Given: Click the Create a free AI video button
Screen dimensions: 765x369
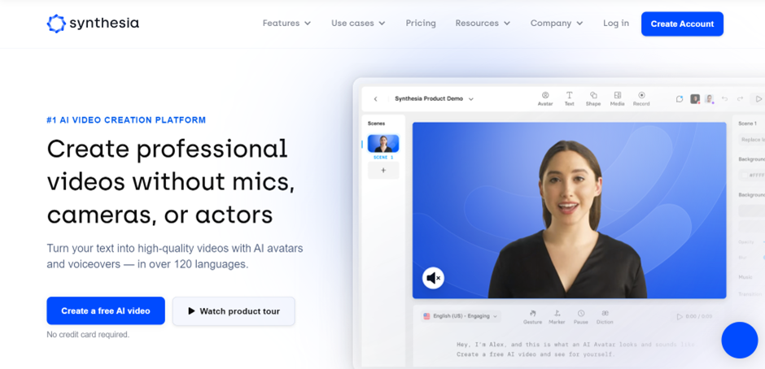Looking at the screenshot, I should click(x=106, y=310).
